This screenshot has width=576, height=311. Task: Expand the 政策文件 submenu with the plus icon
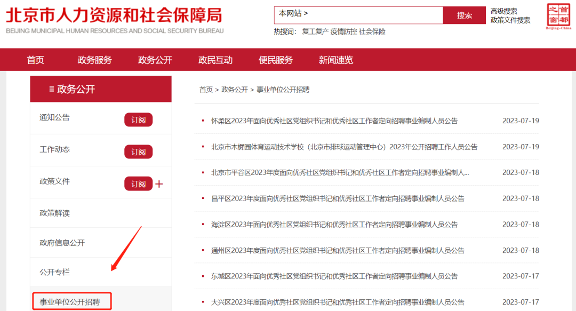coord(159,184)
